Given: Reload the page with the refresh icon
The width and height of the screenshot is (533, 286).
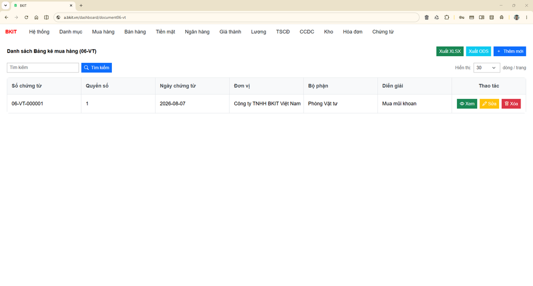Looking at the screenshot, I should pos(26,17).
